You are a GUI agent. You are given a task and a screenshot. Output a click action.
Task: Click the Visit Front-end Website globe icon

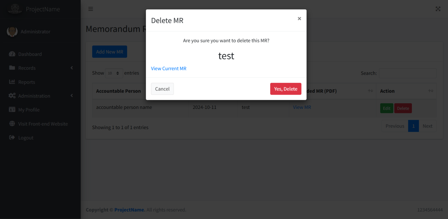12,124
